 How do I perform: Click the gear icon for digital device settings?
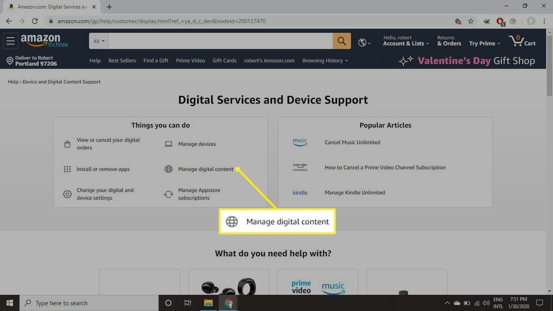pyautogui.click(x=67, y=194)
